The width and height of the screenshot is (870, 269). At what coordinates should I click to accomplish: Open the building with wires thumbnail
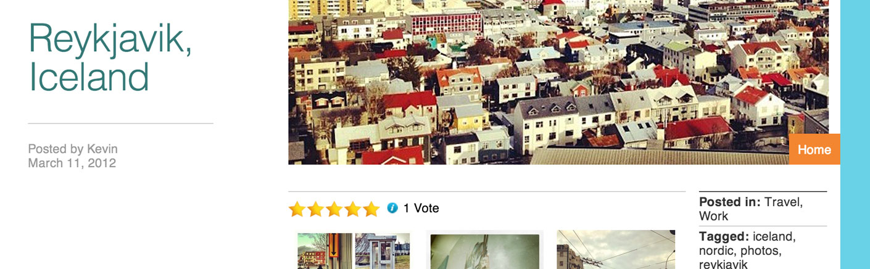(x=616, y=250)
